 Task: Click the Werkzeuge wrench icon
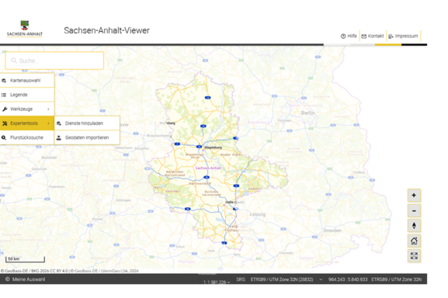pyautogui.click(x=5, y=109)
